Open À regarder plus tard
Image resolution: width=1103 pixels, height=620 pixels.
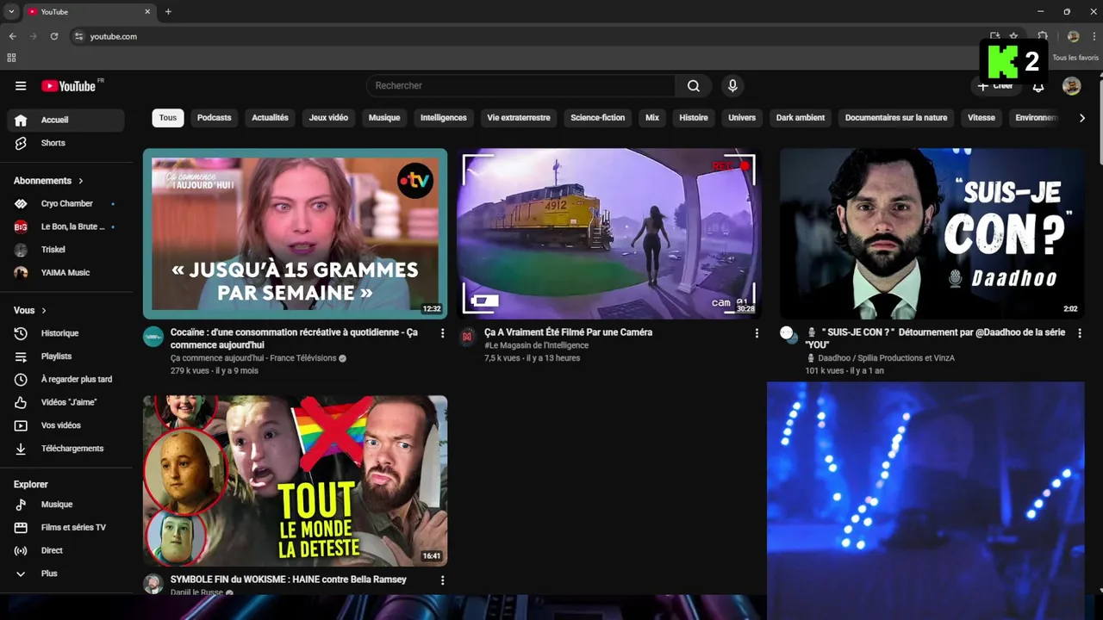coord(65,380)
